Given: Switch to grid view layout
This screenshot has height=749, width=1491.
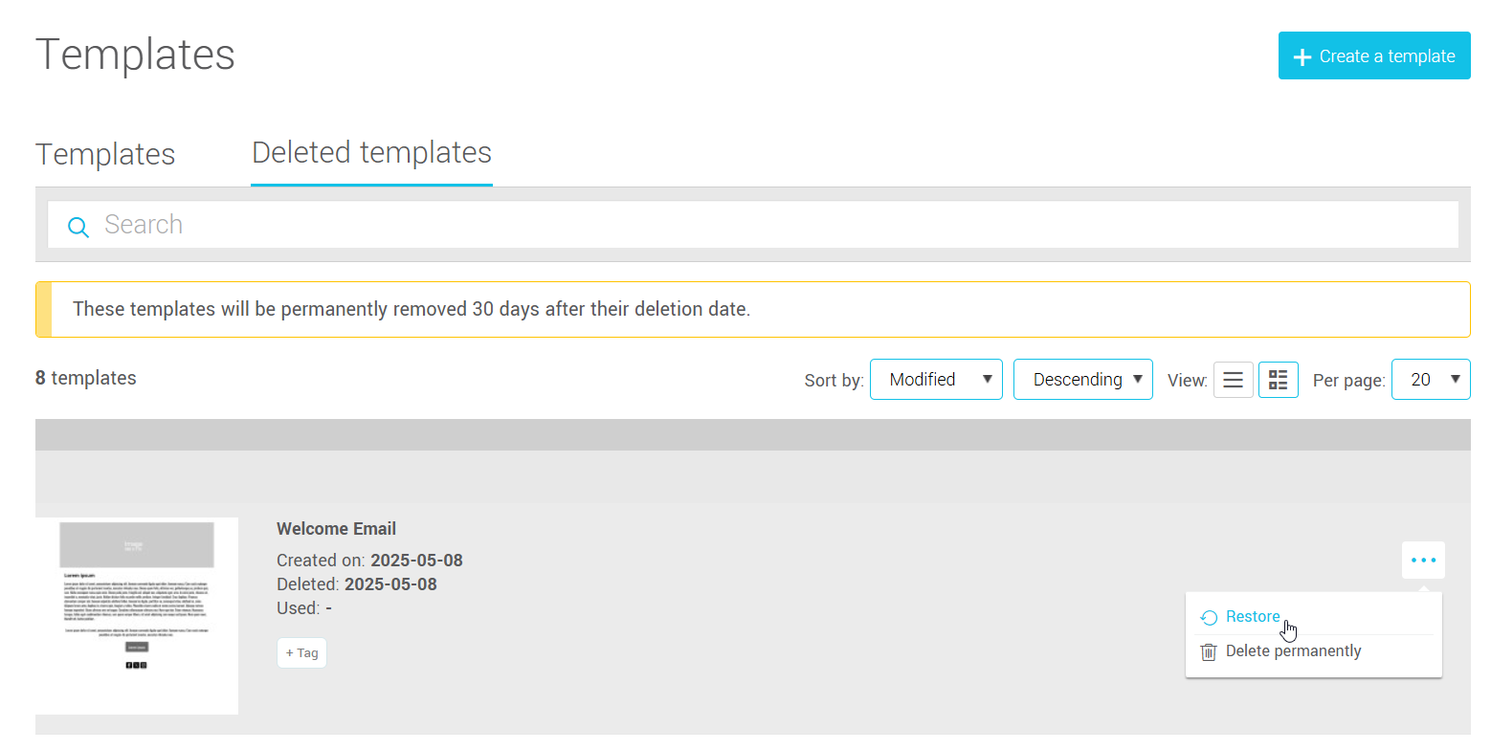Looking at the screenshot, I should click(1278, 380).
